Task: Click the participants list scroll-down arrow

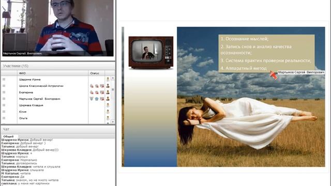Action: pos(113,122)
